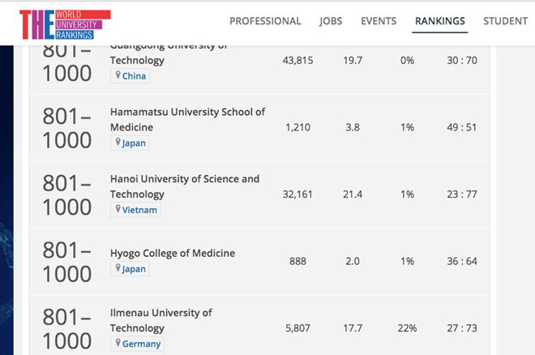Click the Japan pin under Hamamatsu University
This screenshot has height=355, width=535.
coord(118,143)
